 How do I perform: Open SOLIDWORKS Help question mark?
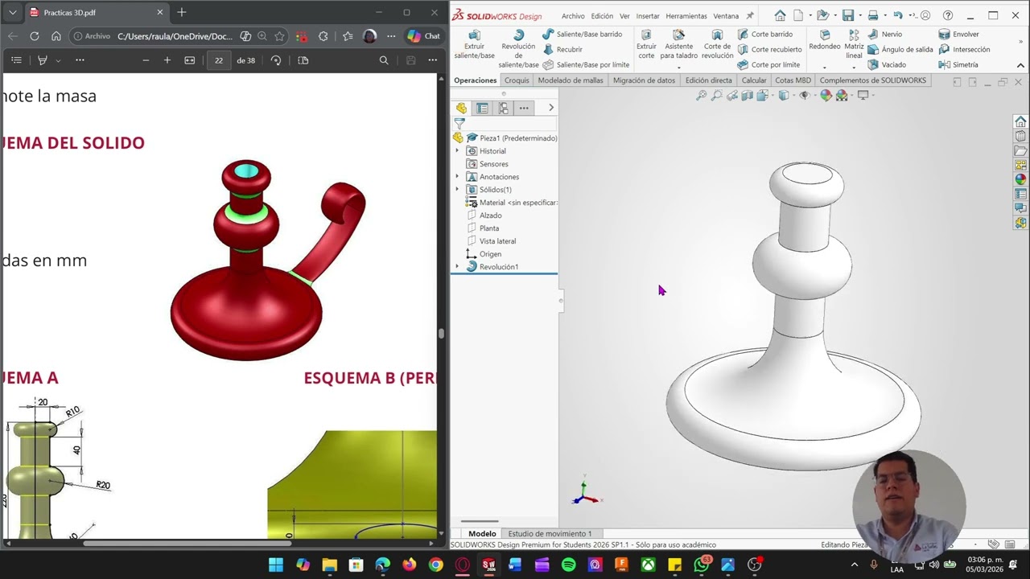tap(948, 15)
